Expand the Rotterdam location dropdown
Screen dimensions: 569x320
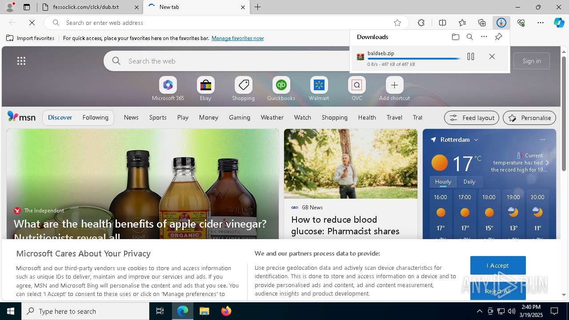click(x=476, y=140)
